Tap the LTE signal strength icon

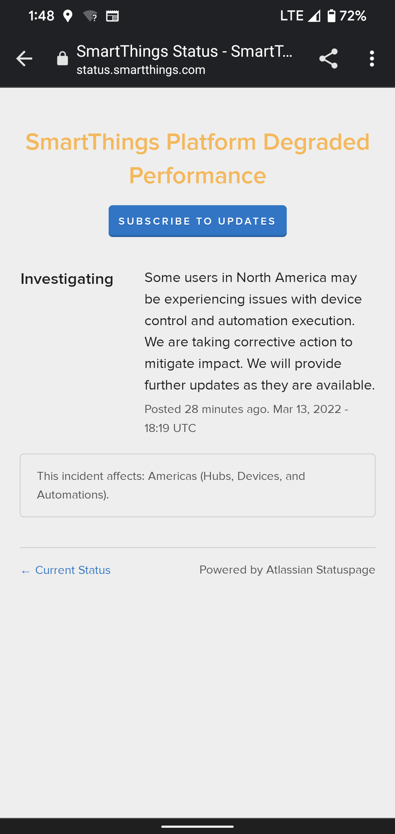click(313, 15)
